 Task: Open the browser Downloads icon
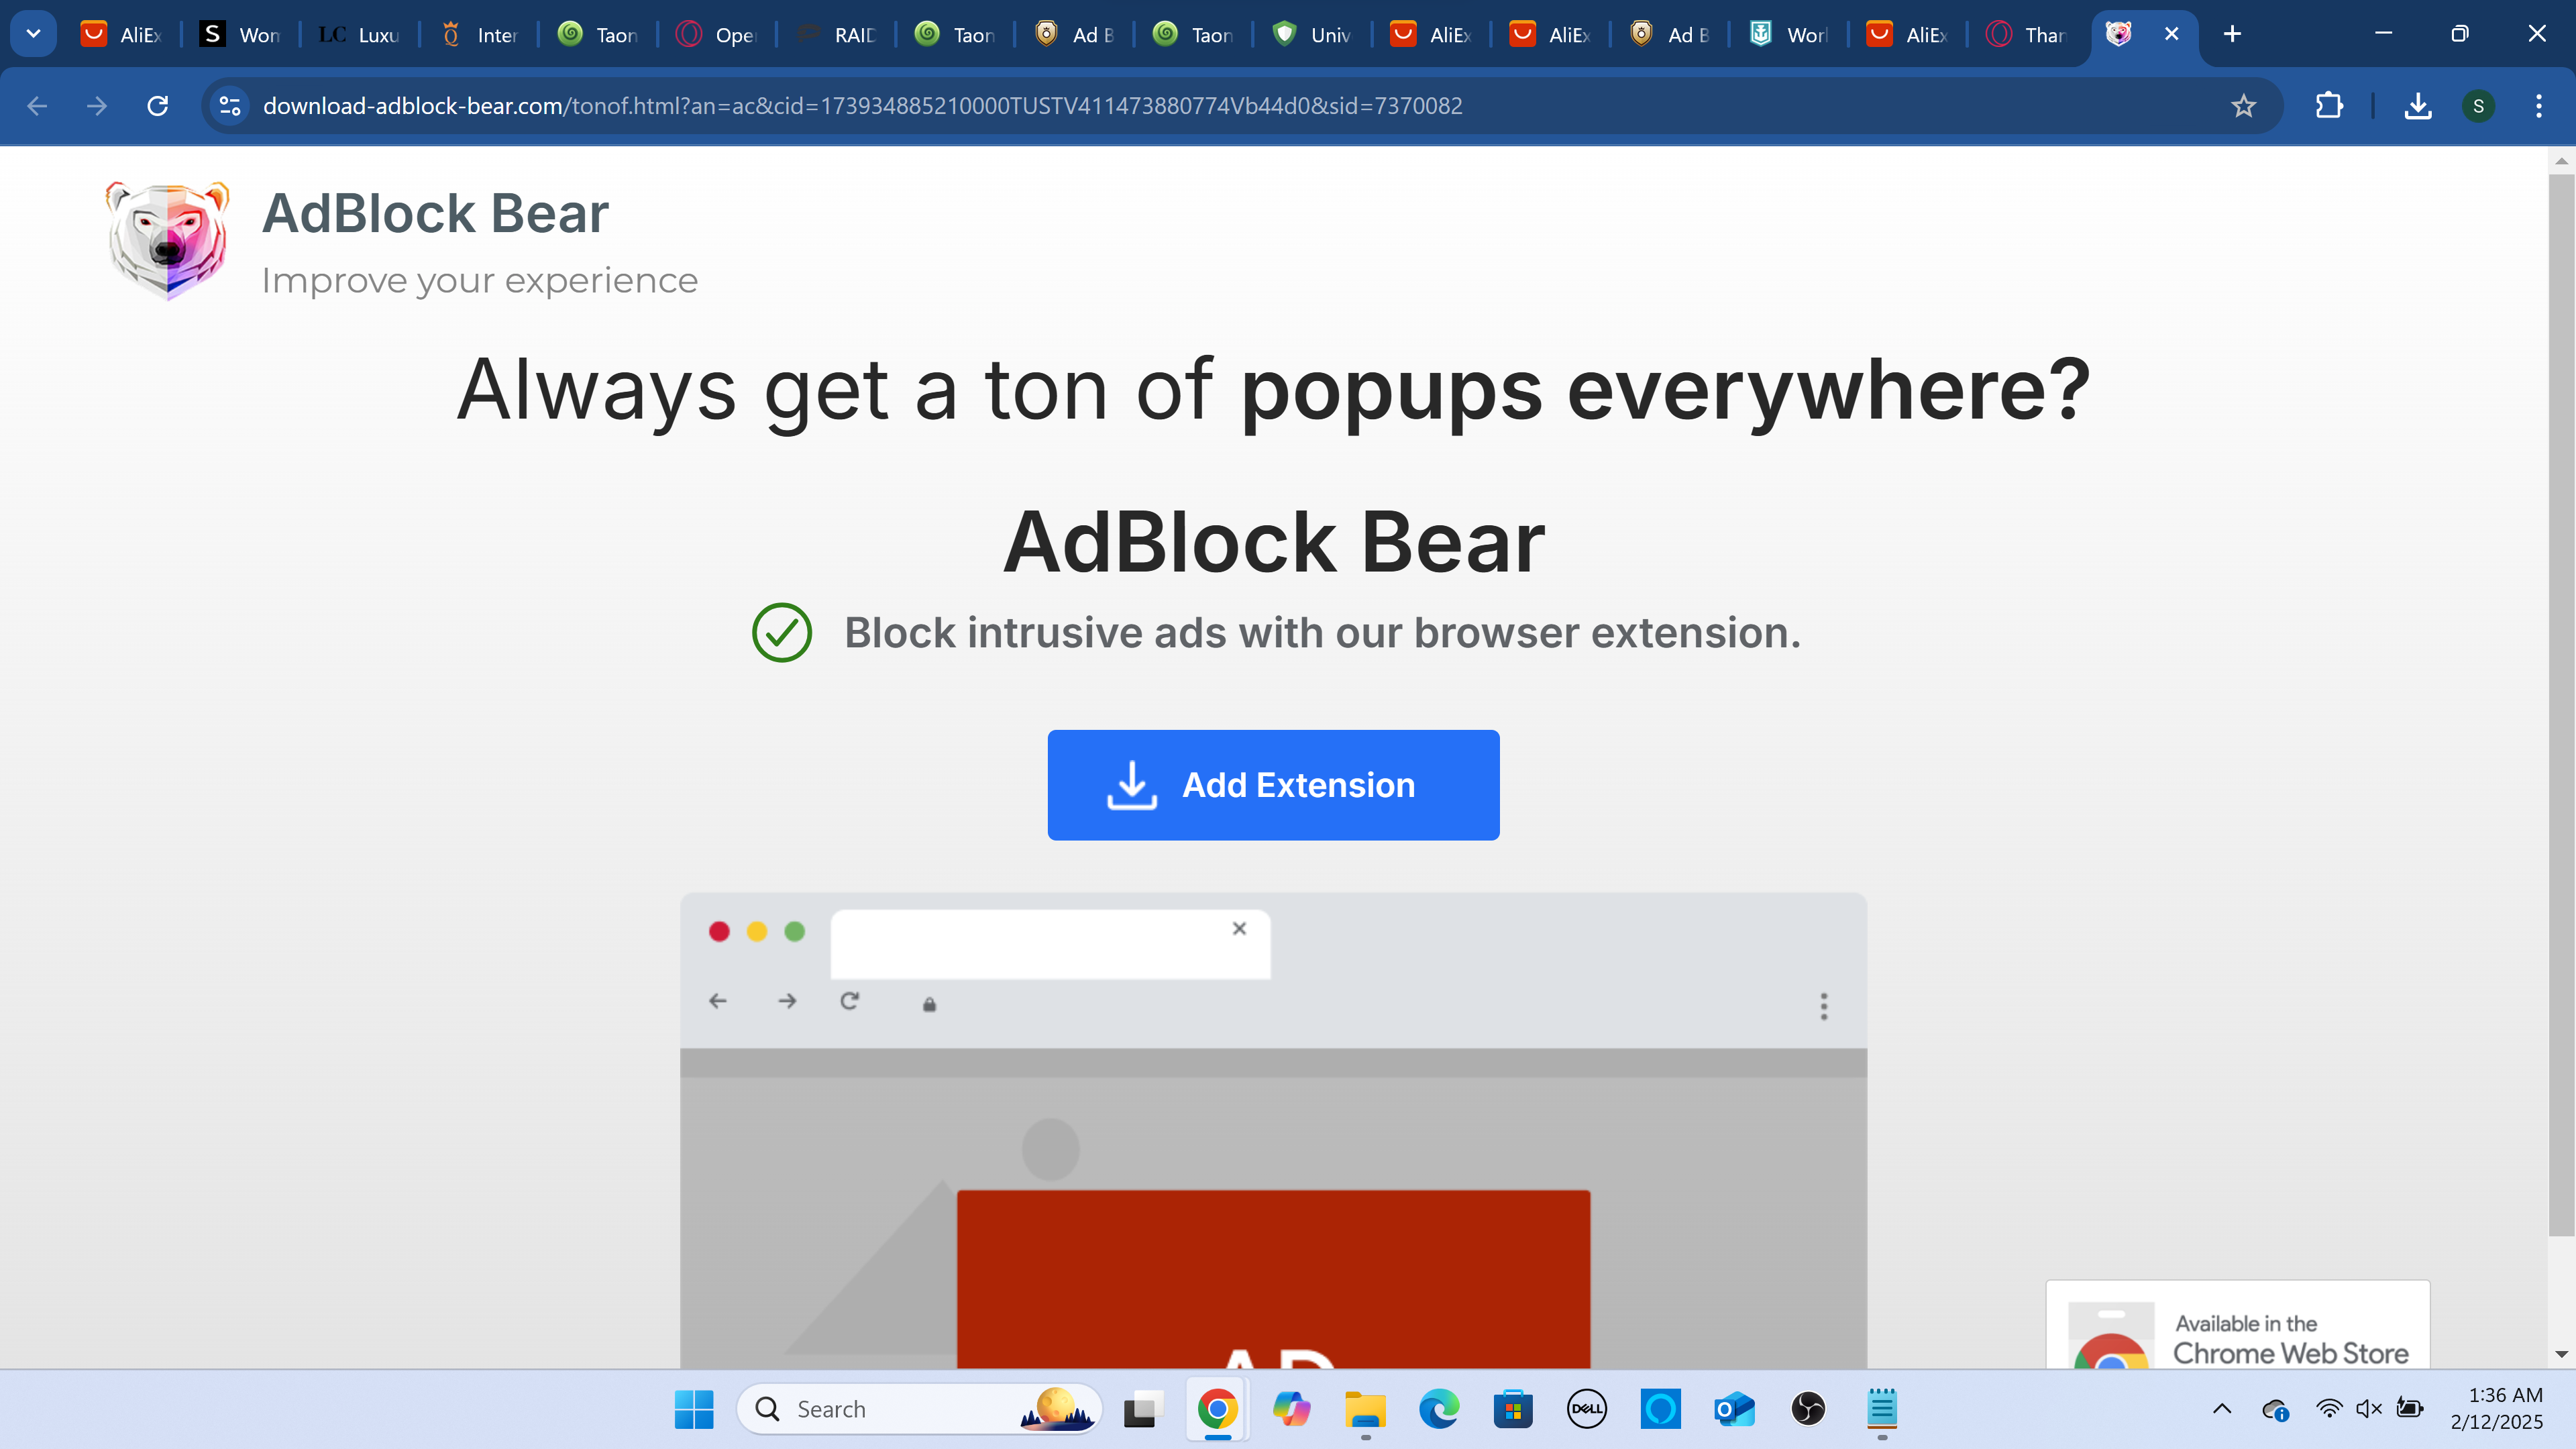2418,106
